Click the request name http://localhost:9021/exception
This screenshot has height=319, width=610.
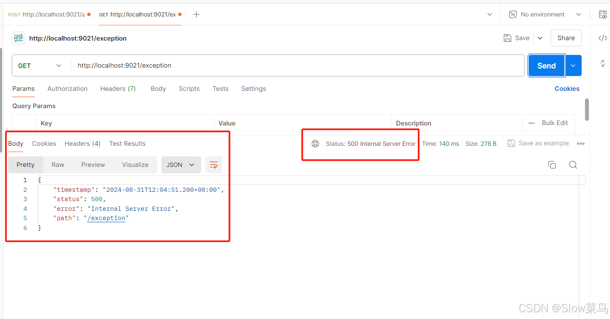[x=78, y=38]
